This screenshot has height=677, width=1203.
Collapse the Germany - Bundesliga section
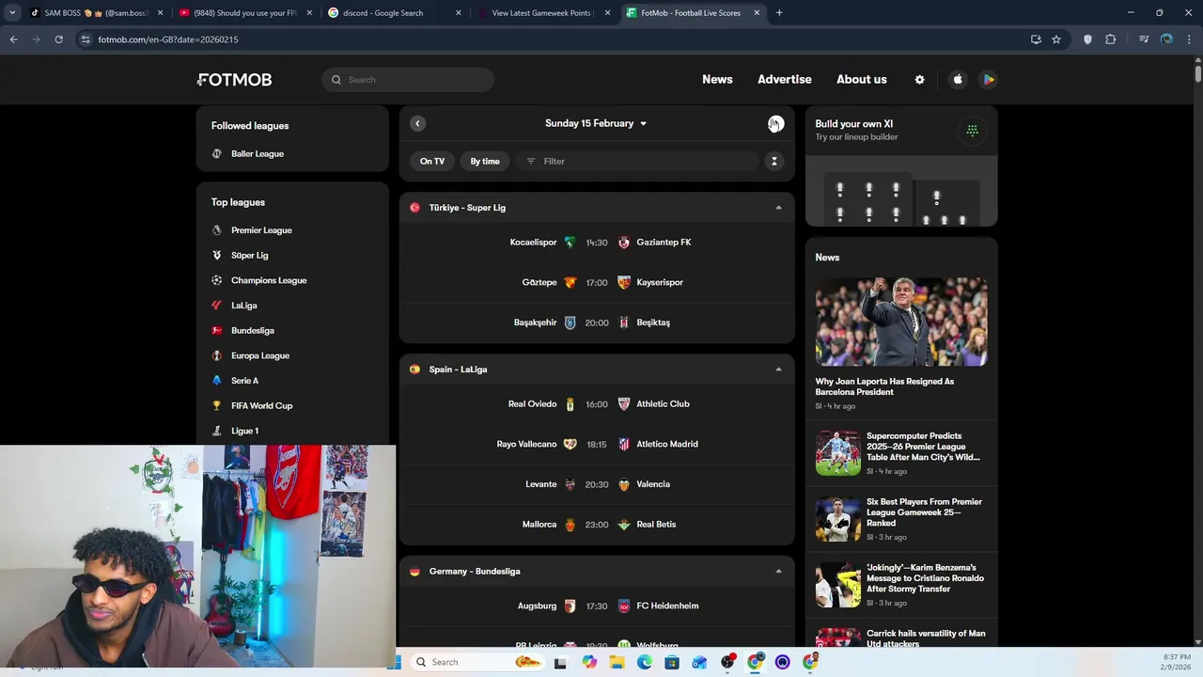point(778,572)
